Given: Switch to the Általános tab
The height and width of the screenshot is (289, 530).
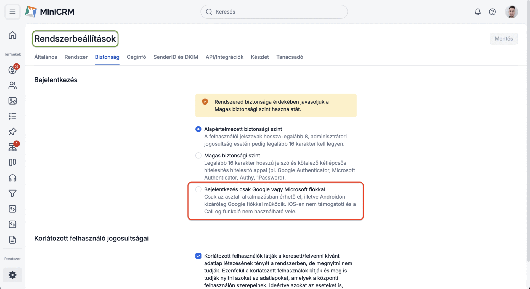Looking at the screenshot, I should tap(46, 57).
